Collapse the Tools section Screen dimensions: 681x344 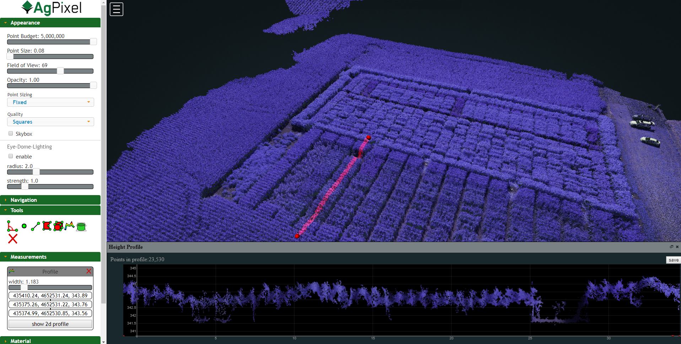[50, 210]
